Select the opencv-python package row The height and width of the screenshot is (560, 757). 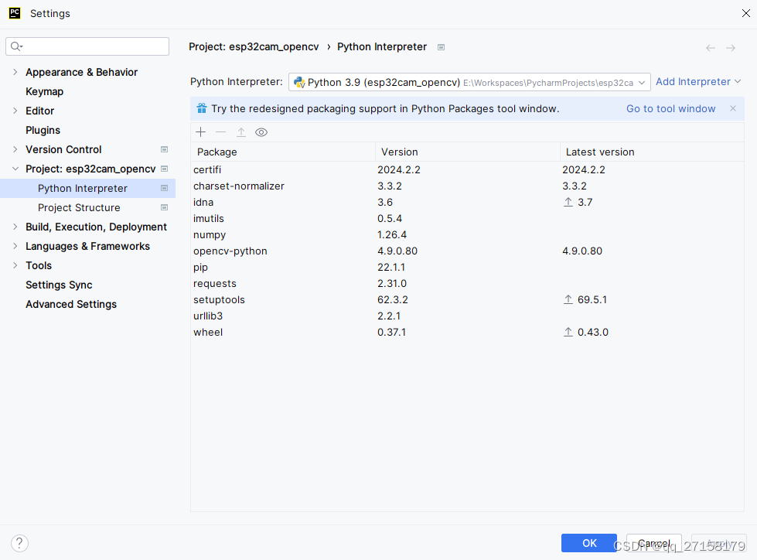click(467, 251)
